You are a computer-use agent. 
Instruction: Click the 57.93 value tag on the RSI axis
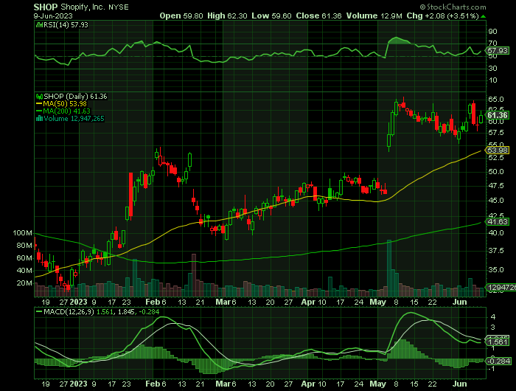pos(498,51)
